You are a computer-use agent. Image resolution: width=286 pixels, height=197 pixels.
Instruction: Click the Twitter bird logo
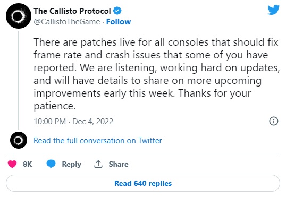point(273,10)
